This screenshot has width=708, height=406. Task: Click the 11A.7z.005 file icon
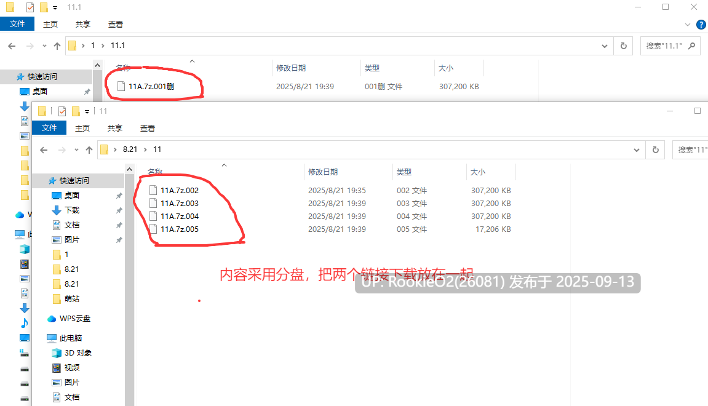153,229
